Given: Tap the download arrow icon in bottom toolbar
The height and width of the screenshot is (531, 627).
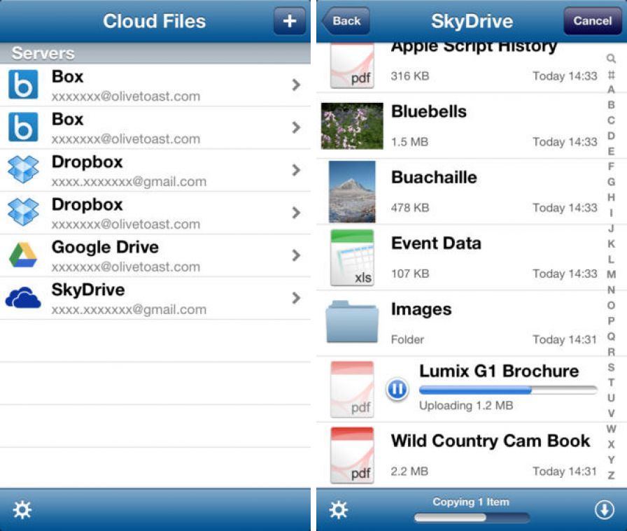Looking at the screenshot, I should tap(604, 510).
